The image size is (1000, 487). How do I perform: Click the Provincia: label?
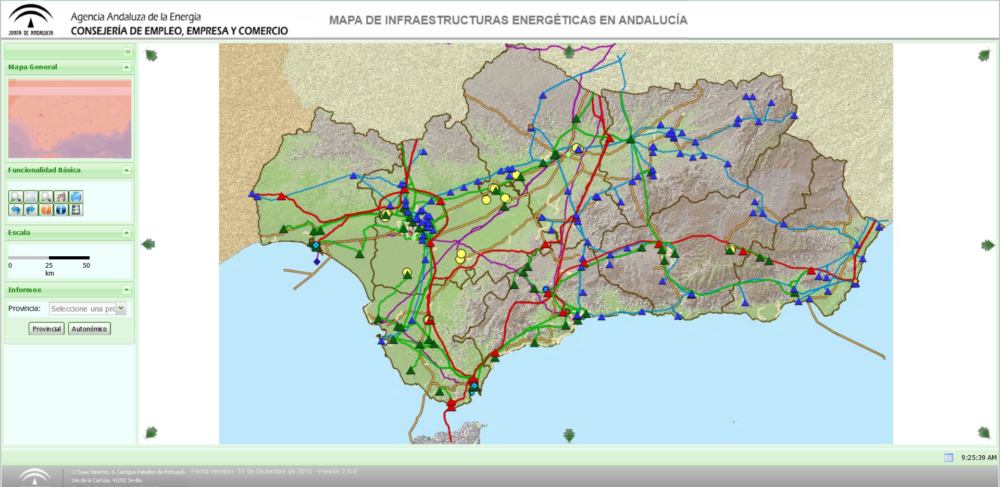click(24, 308)
